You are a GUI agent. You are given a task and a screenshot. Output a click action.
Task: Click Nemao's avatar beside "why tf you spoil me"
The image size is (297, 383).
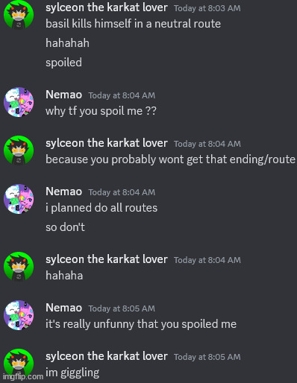[x=19, y=102]
